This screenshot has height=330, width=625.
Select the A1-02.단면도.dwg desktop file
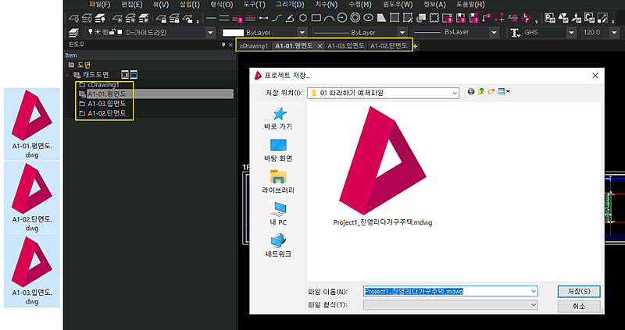(32, 197)
